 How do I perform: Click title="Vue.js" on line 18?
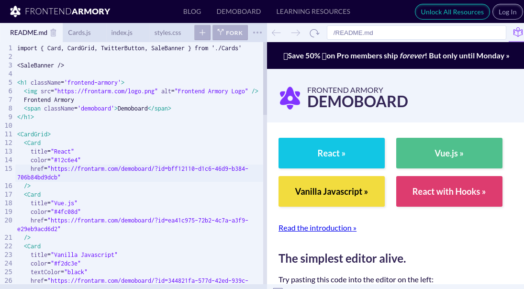click(x=54, y=203)
